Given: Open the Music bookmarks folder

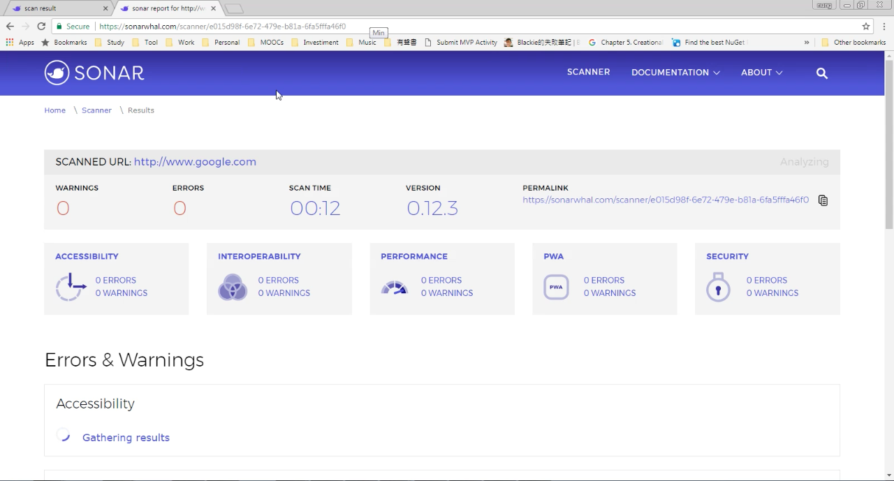Looking at the screenshot, I should [361, 43].
